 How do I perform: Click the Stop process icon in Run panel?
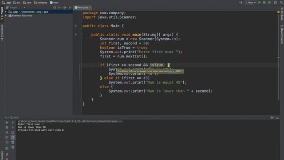[7, 128]
